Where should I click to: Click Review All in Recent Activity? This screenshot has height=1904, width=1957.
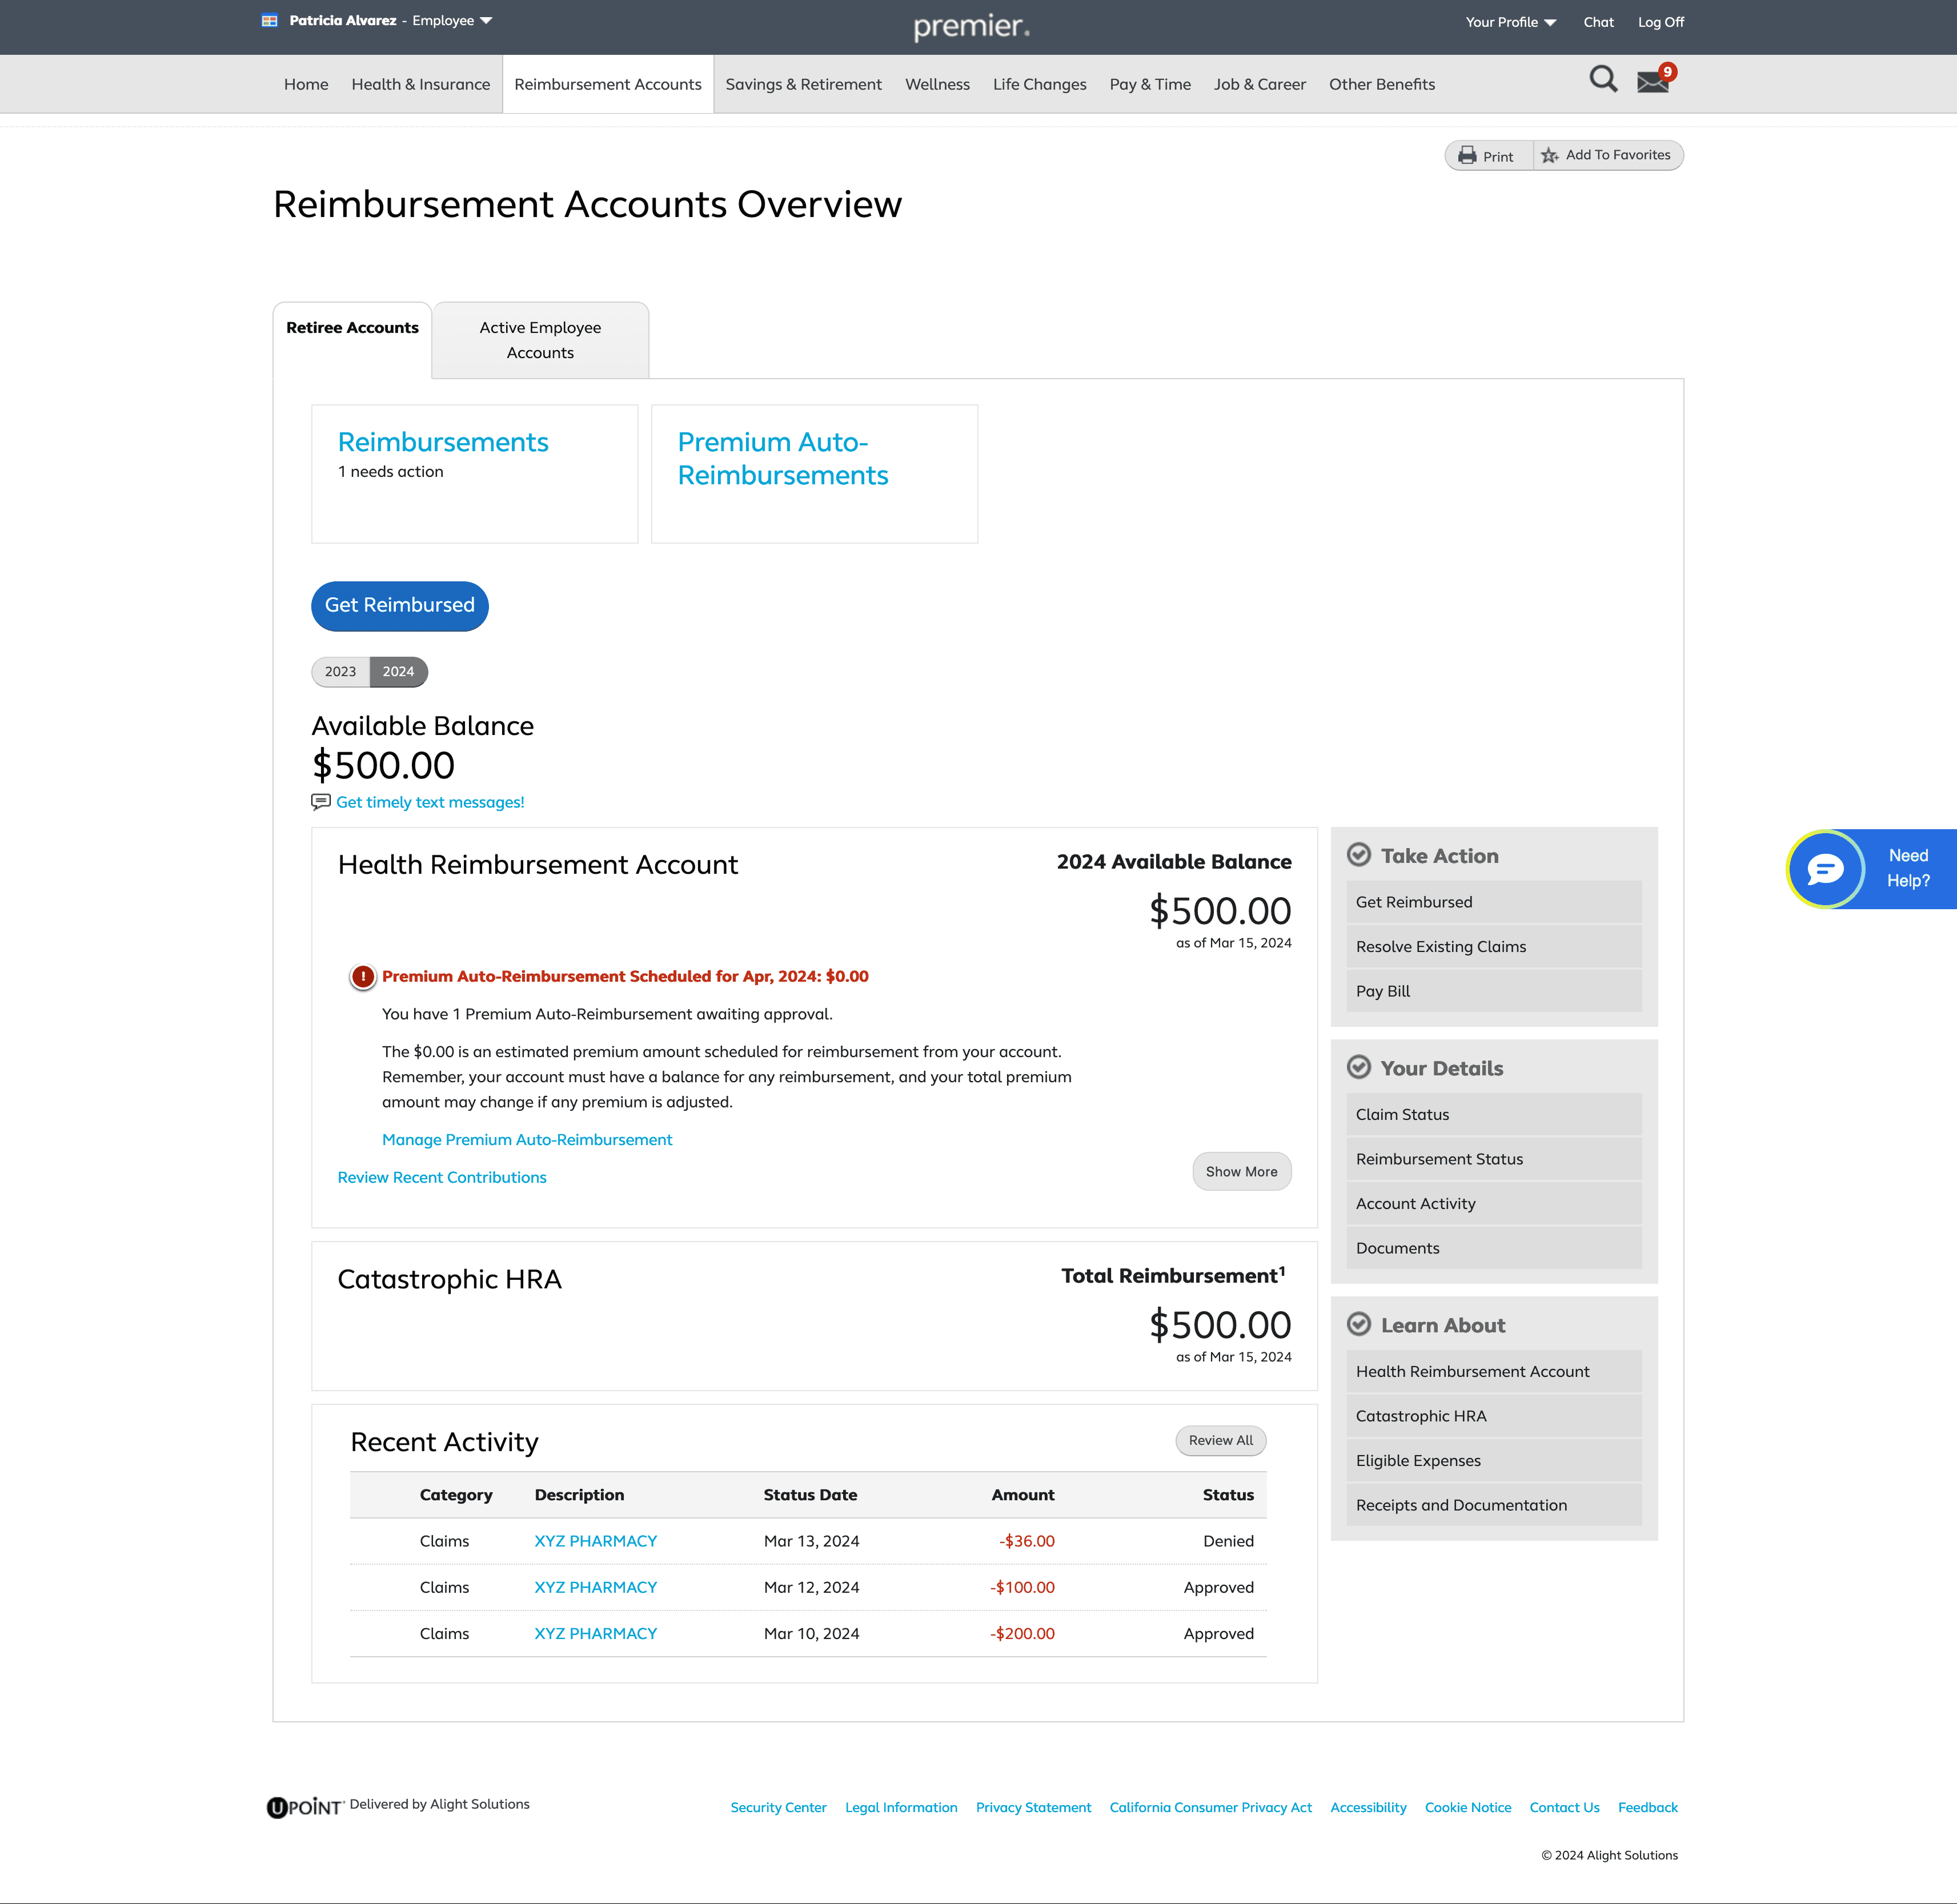click(1220, 1441)
